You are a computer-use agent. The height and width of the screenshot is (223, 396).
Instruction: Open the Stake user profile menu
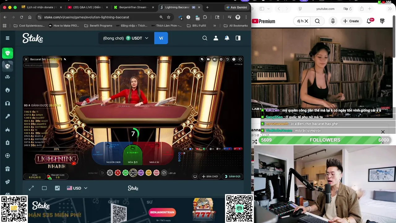[x=216, y=38]
